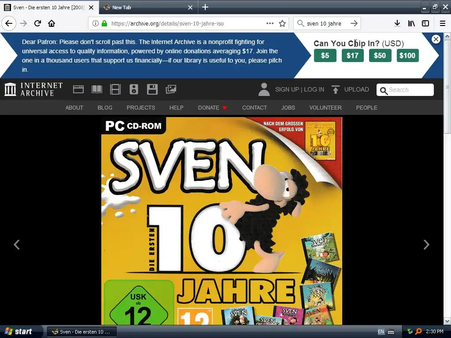Open Internet Archive software floppy icon
This screenshot has height=338, width=451.
(x=152, y=89)
